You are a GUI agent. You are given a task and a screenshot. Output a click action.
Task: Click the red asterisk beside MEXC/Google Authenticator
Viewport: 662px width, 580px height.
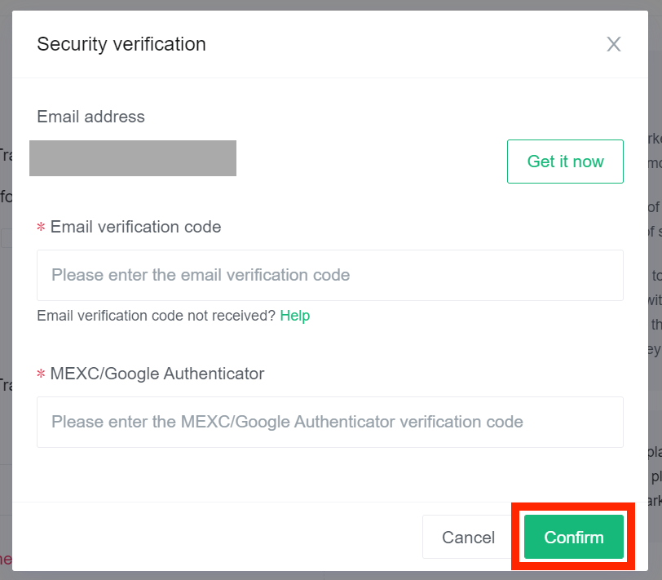point(41,374)
